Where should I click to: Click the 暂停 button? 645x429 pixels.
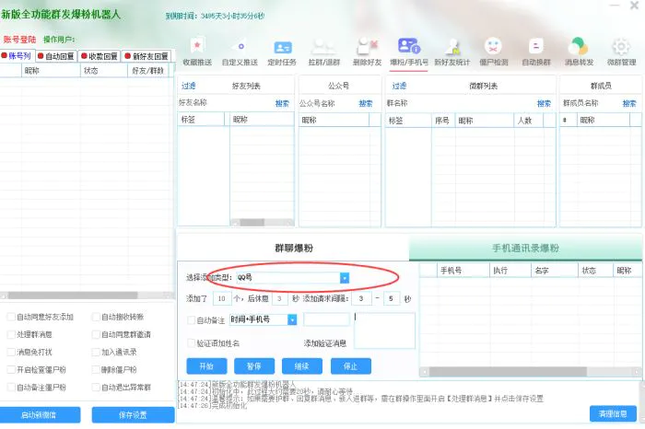[x=254, y=366]
